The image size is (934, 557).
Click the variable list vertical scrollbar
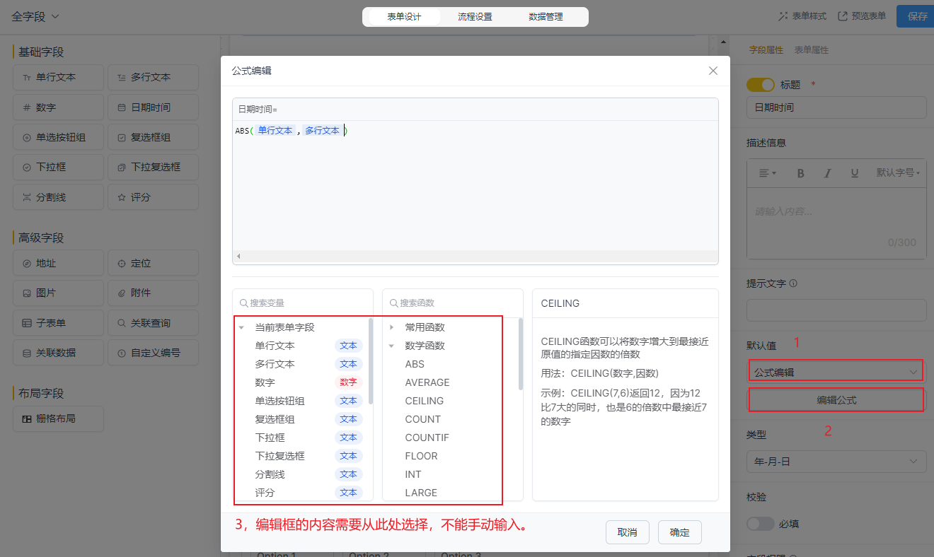tap(371, 360)
